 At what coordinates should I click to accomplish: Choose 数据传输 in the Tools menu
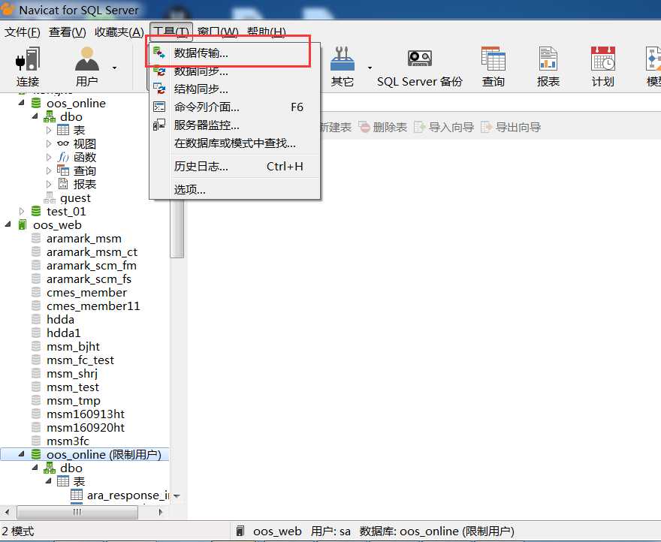(x=235, y=53)
